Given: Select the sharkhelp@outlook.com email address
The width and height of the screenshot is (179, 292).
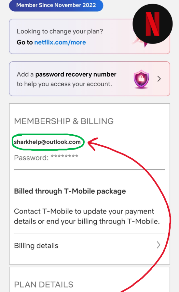Looking at the screenshot, I should 47,142.
